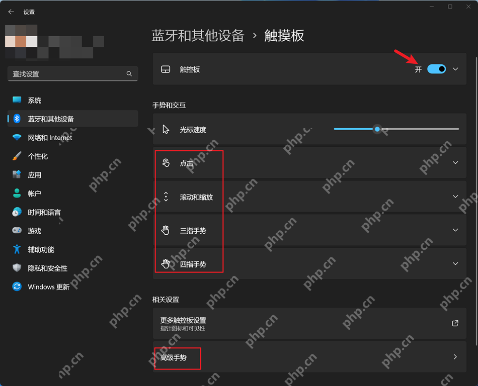Open 个性化 settings category

73,156
